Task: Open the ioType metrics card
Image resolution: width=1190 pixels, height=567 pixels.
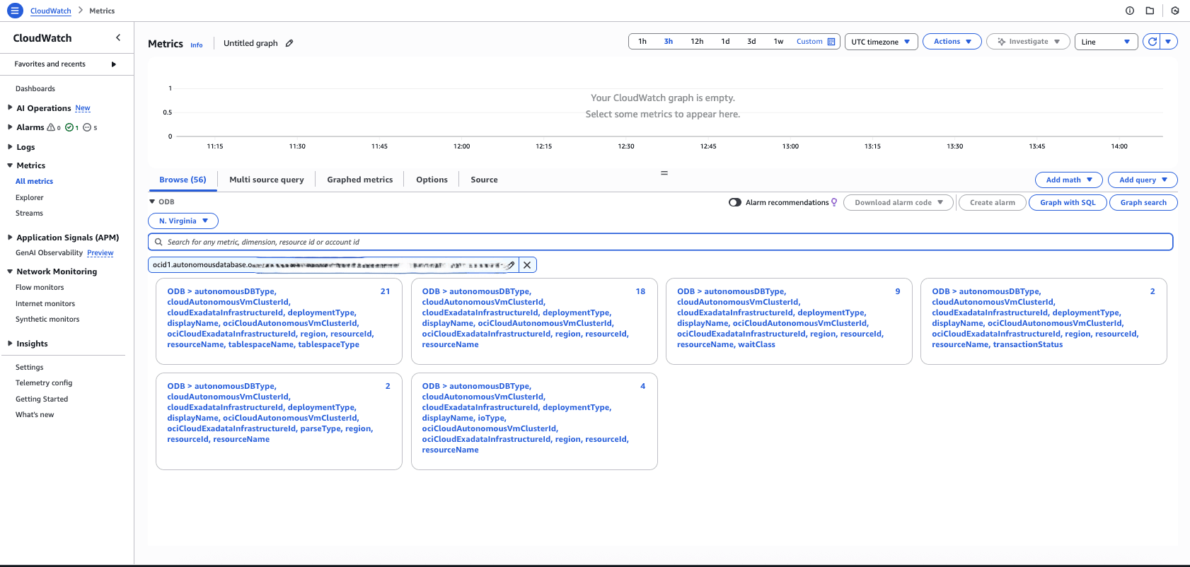Action: point(534,421)
